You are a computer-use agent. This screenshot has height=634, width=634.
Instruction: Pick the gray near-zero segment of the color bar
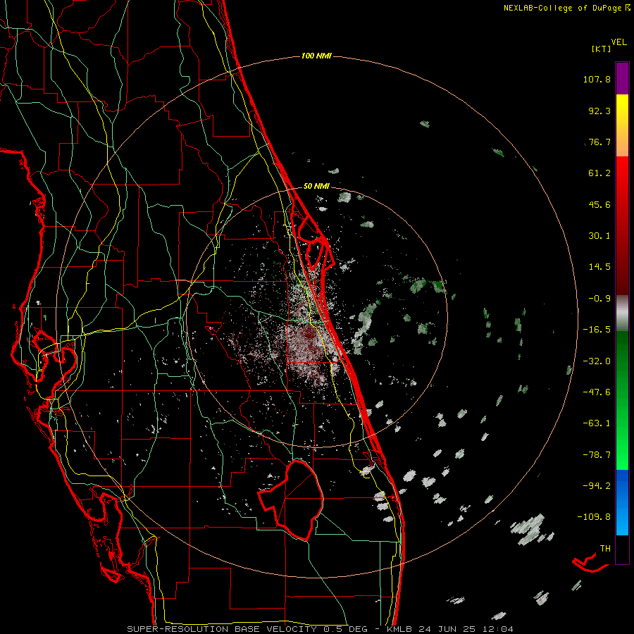click(622, 313)
